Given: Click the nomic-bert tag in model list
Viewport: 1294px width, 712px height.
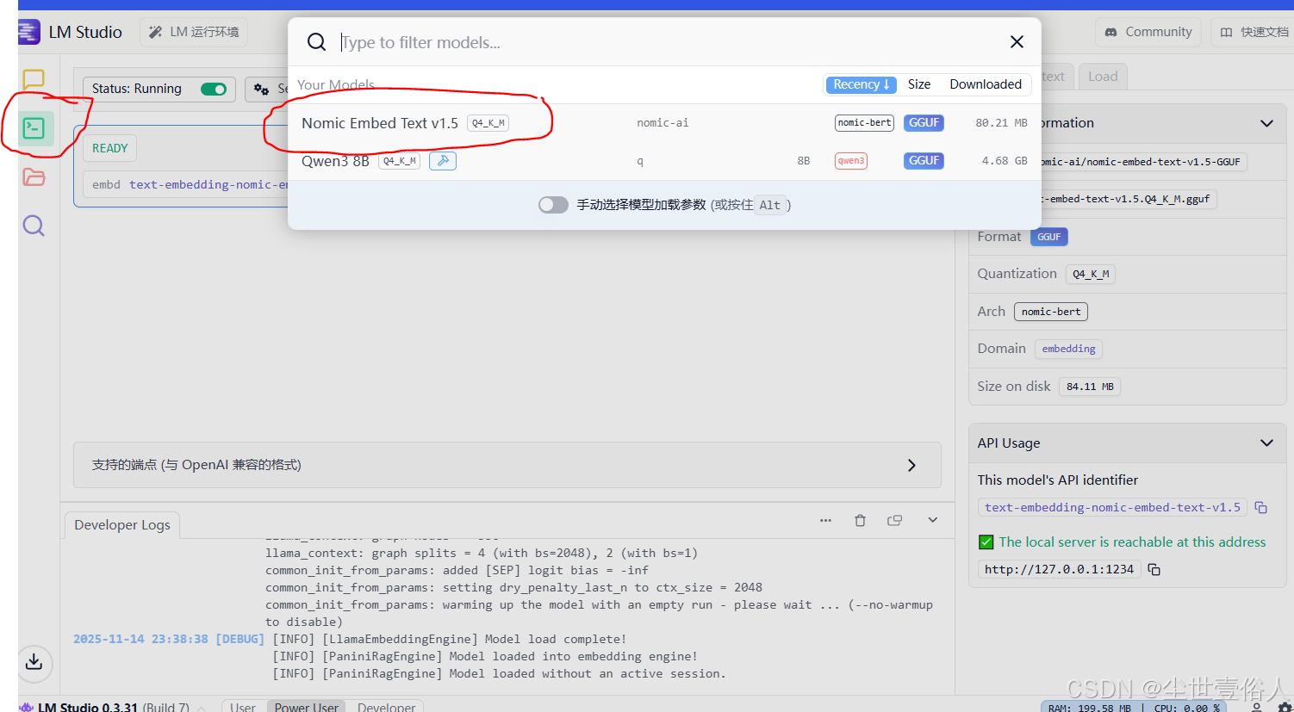Looking at the screenshot, I should 864,123.
